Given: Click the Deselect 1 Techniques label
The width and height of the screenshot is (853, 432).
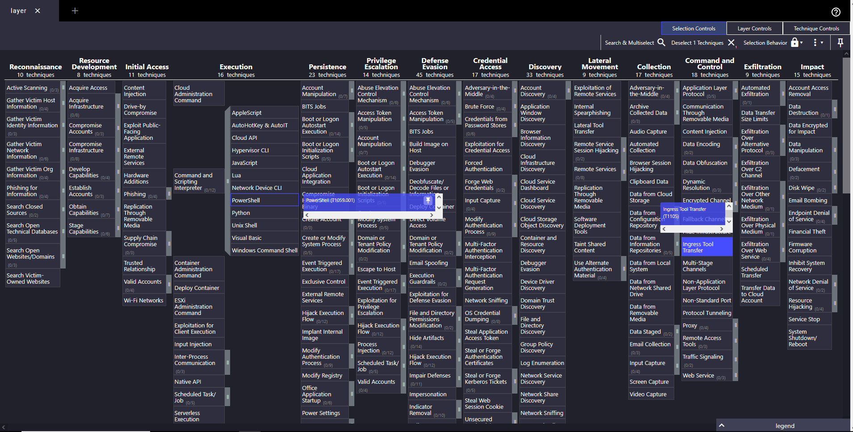Looking at the screenshot, I should [697, 43].
